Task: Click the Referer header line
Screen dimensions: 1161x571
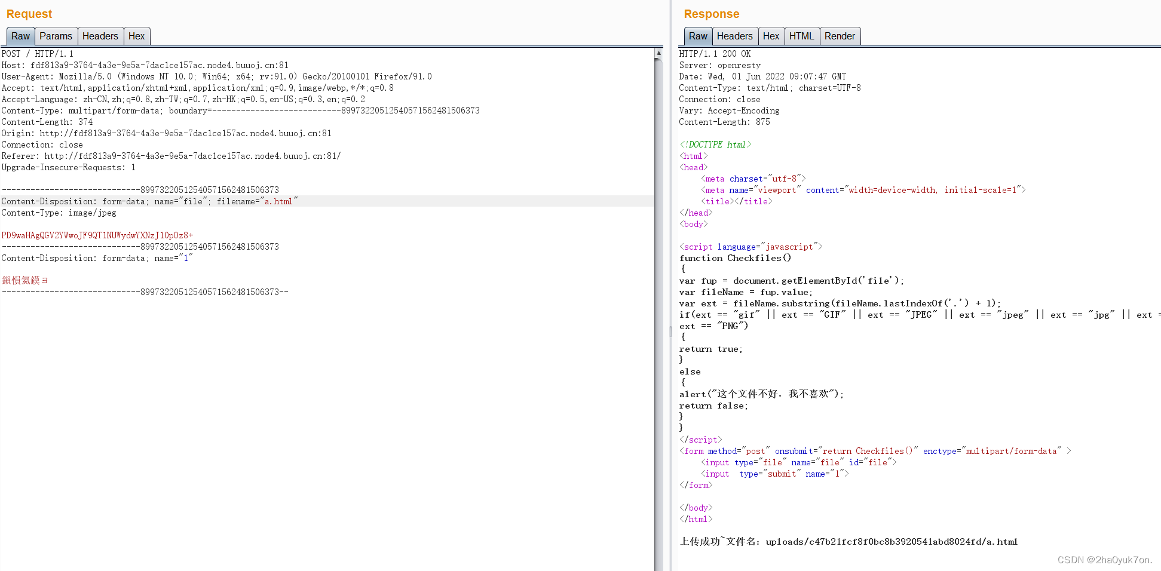Action: point(171,156)
